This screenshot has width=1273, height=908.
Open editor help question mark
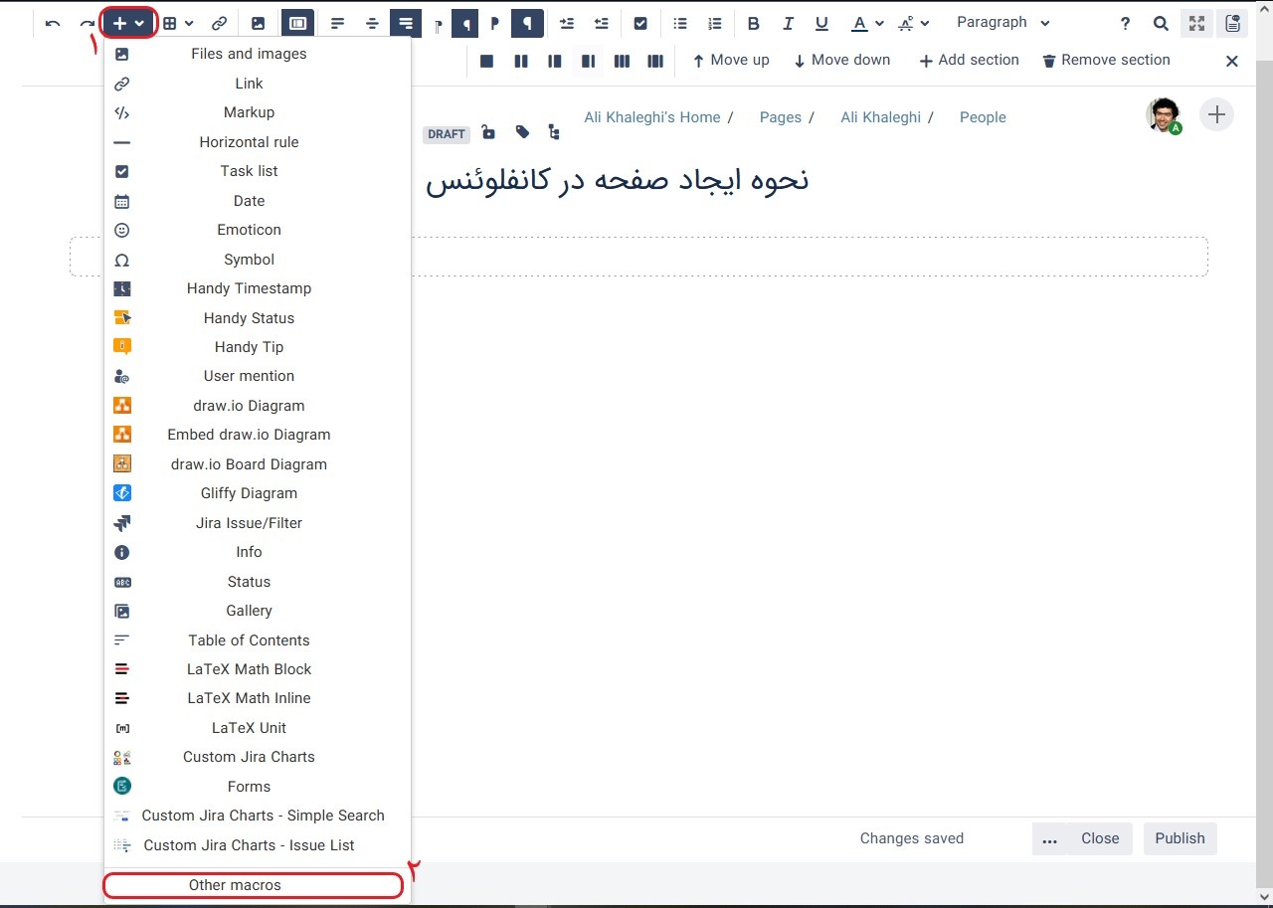pos(1125,23)
